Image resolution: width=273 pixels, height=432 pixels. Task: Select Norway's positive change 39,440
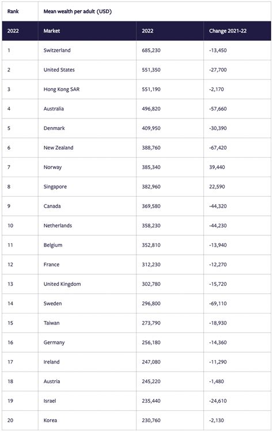[217, 167]
